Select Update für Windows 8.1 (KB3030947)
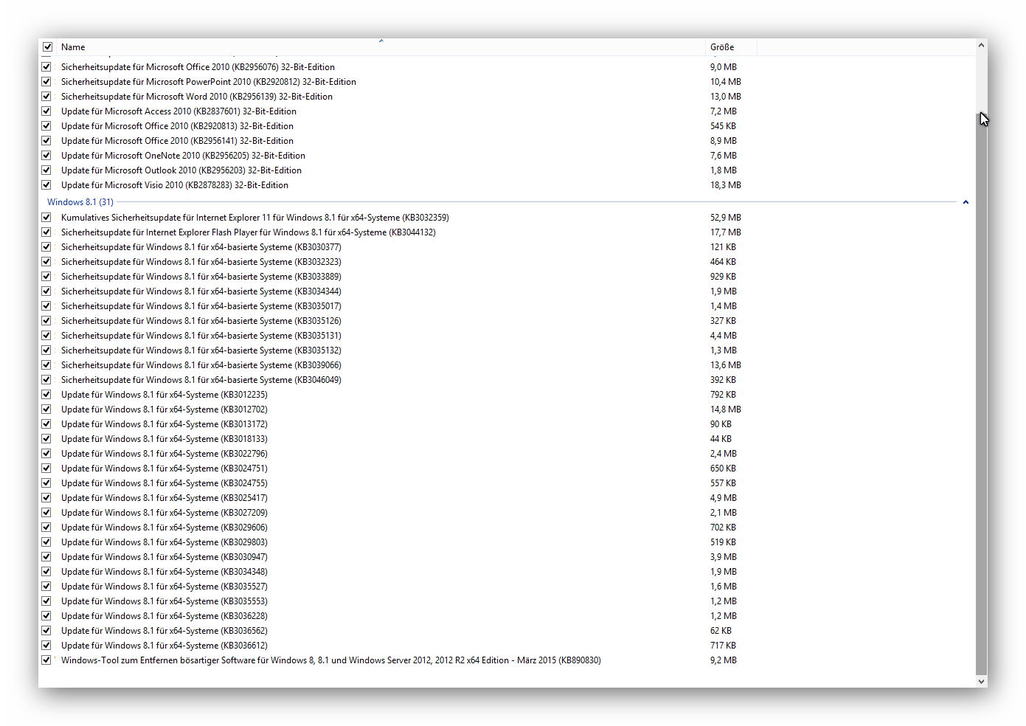The width and height of the screenshot is (1026, 726). click(164, 557)
